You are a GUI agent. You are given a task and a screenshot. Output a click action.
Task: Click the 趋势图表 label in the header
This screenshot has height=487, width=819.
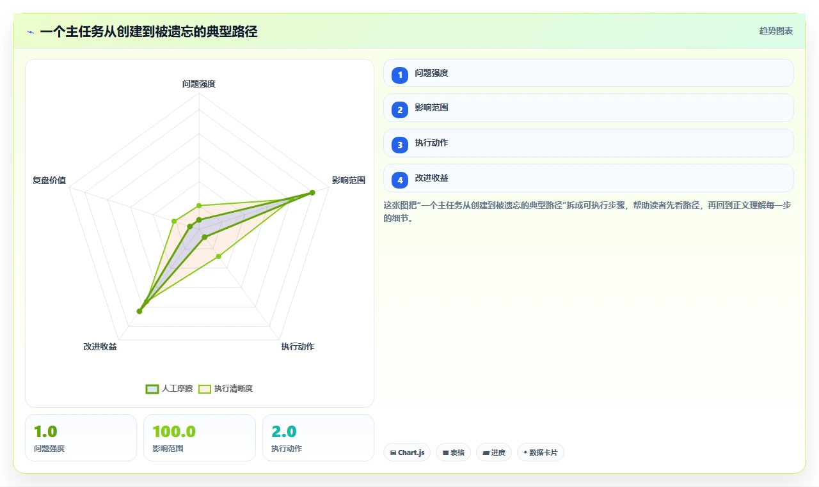point(776,31)
